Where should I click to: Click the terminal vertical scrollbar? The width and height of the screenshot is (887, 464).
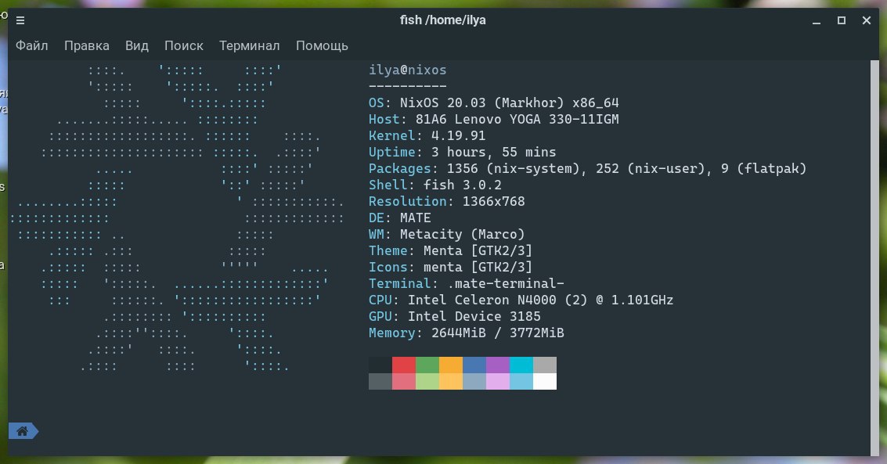click(x=875, y=257)
